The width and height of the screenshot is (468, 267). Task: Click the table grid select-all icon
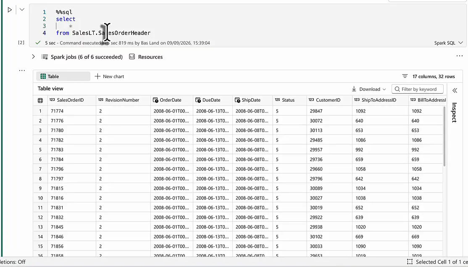coord(40,100)
